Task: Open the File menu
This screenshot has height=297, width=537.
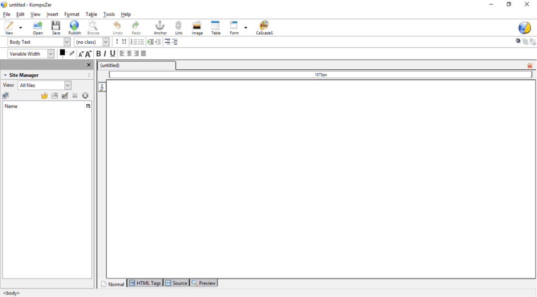Action: coord(6,14)
